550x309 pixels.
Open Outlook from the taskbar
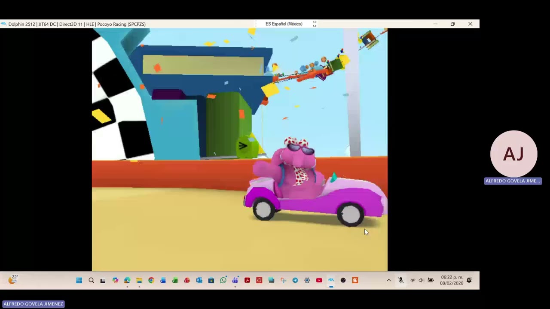[199, 280]
